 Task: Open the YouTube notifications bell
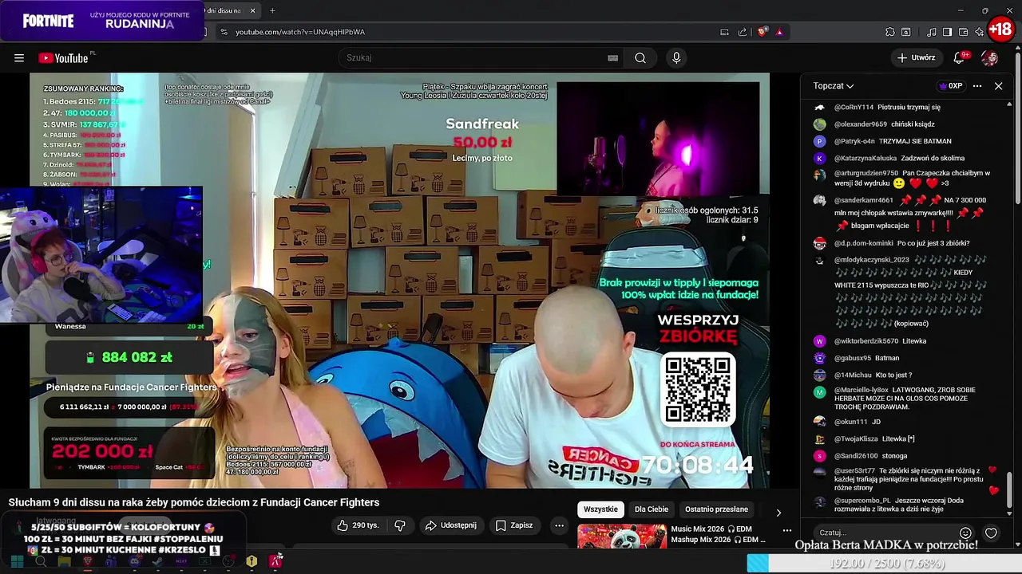[x=960, y=57]
